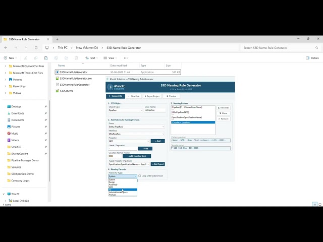Select the Specification.SpecificationName token
This screenshot has width=323, height=242.
[x=193, y=117]
